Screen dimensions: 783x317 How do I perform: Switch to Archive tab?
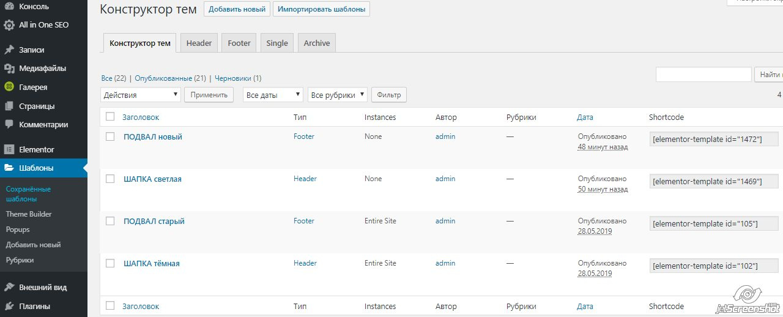click(317, 43)
